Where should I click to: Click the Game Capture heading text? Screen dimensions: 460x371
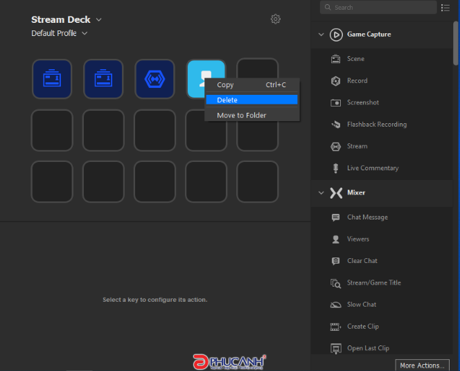point(369,35)
